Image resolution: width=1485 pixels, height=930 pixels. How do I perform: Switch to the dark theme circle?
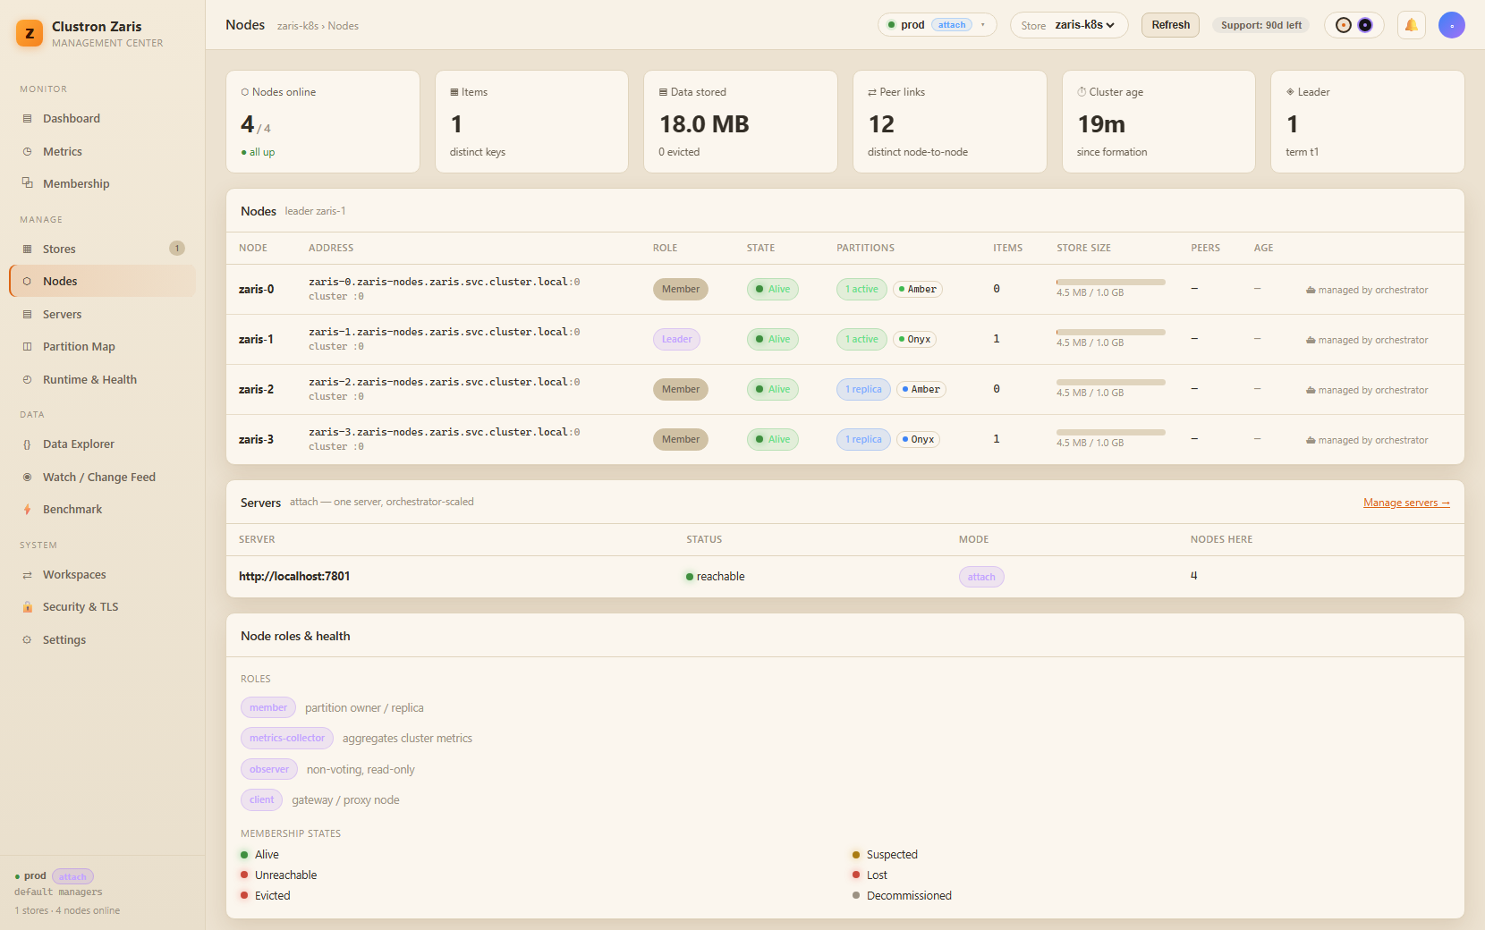pos(1365,25)
